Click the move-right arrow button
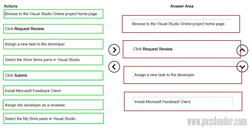 [x=114, y=50]
